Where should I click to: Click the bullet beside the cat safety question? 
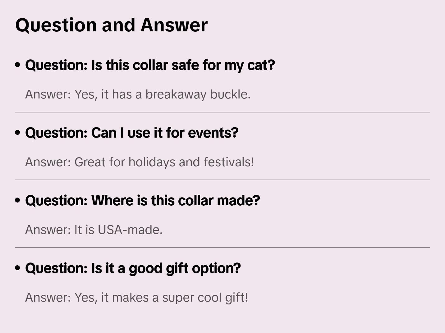click(x=18, y=65)
